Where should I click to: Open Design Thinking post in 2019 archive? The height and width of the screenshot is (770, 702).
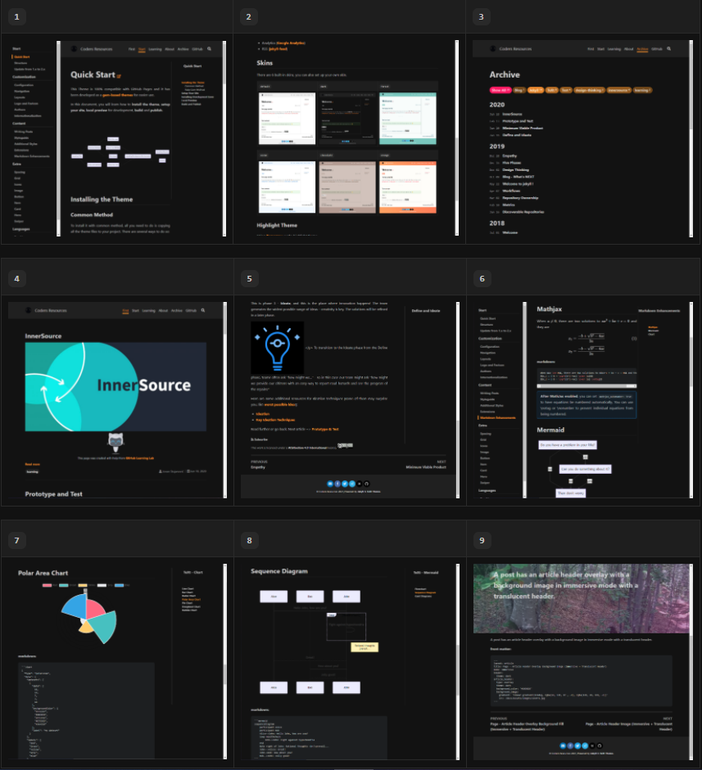tap(515, 170)
